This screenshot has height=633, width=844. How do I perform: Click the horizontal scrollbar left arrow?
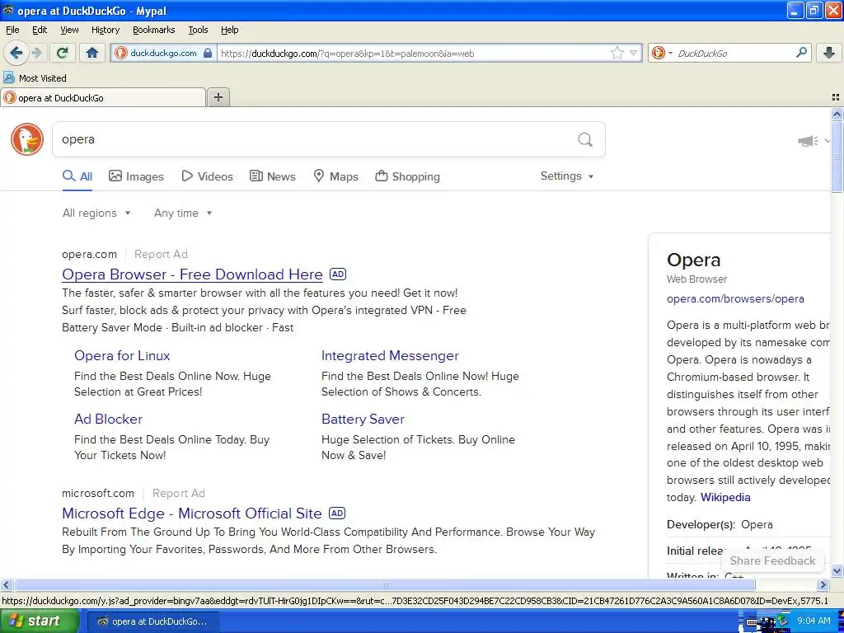pyautogui.click(x=6, y=584)
